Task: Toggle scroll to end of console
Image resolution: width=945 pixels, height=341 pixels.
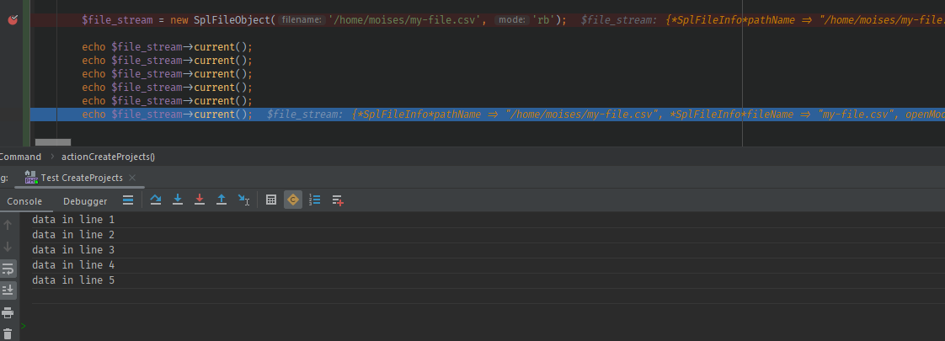Action: pyautogui.click(x=8, y=290)
